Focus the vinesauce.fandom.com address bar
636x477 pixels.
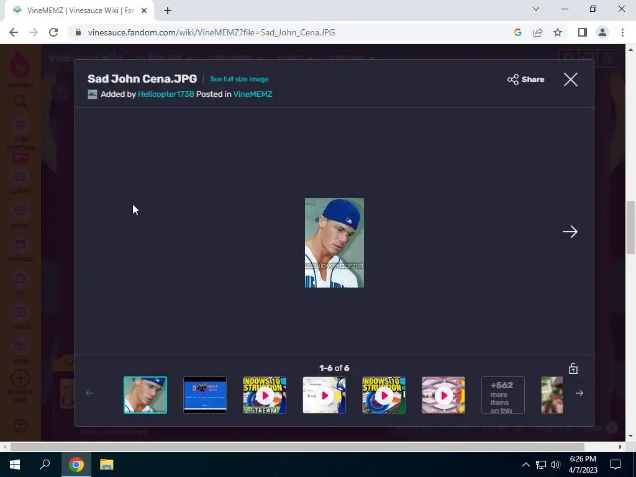(211, 32)
